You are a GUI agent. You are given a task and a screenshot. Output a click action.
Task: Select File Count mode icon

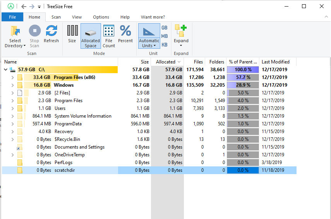[109, 31]
